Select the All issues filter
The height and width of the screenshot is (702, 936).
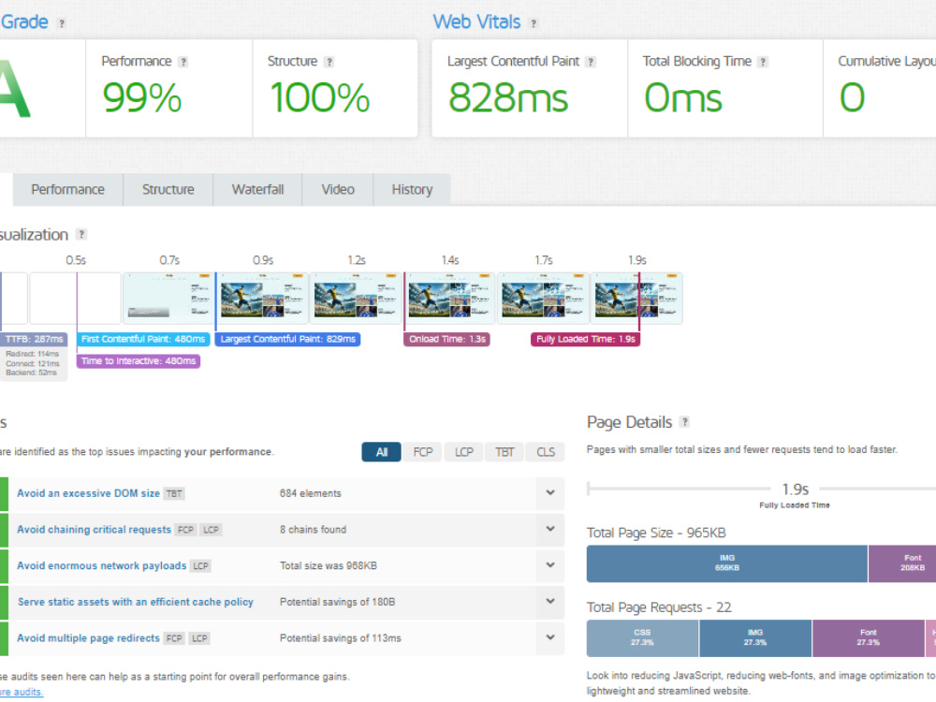click(382, 452)
